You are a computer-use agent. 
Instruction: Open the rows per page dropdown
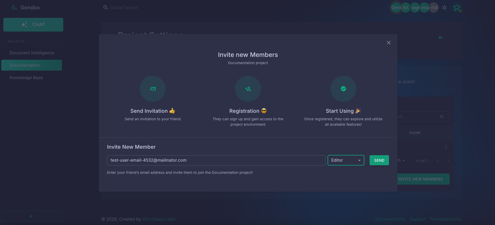pyautogui.click(x=401, y=161)
